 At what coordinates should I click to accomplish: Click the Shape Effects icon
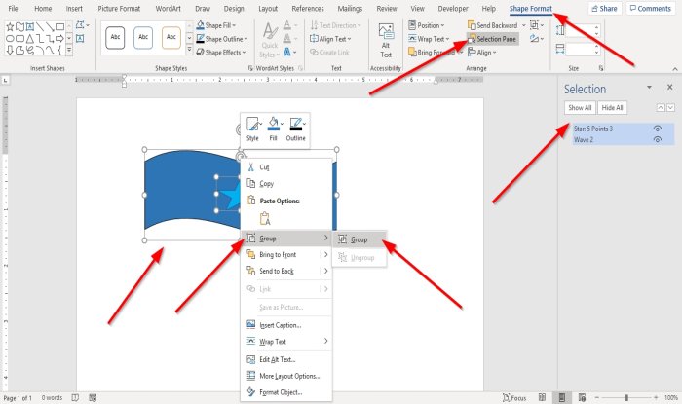(200, 53)
